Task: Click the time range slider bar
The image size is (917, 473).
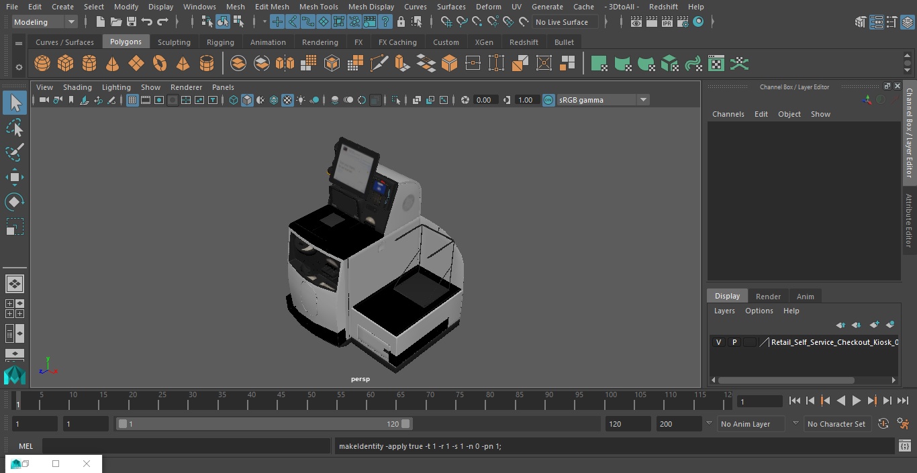Action: click(264, 424)
